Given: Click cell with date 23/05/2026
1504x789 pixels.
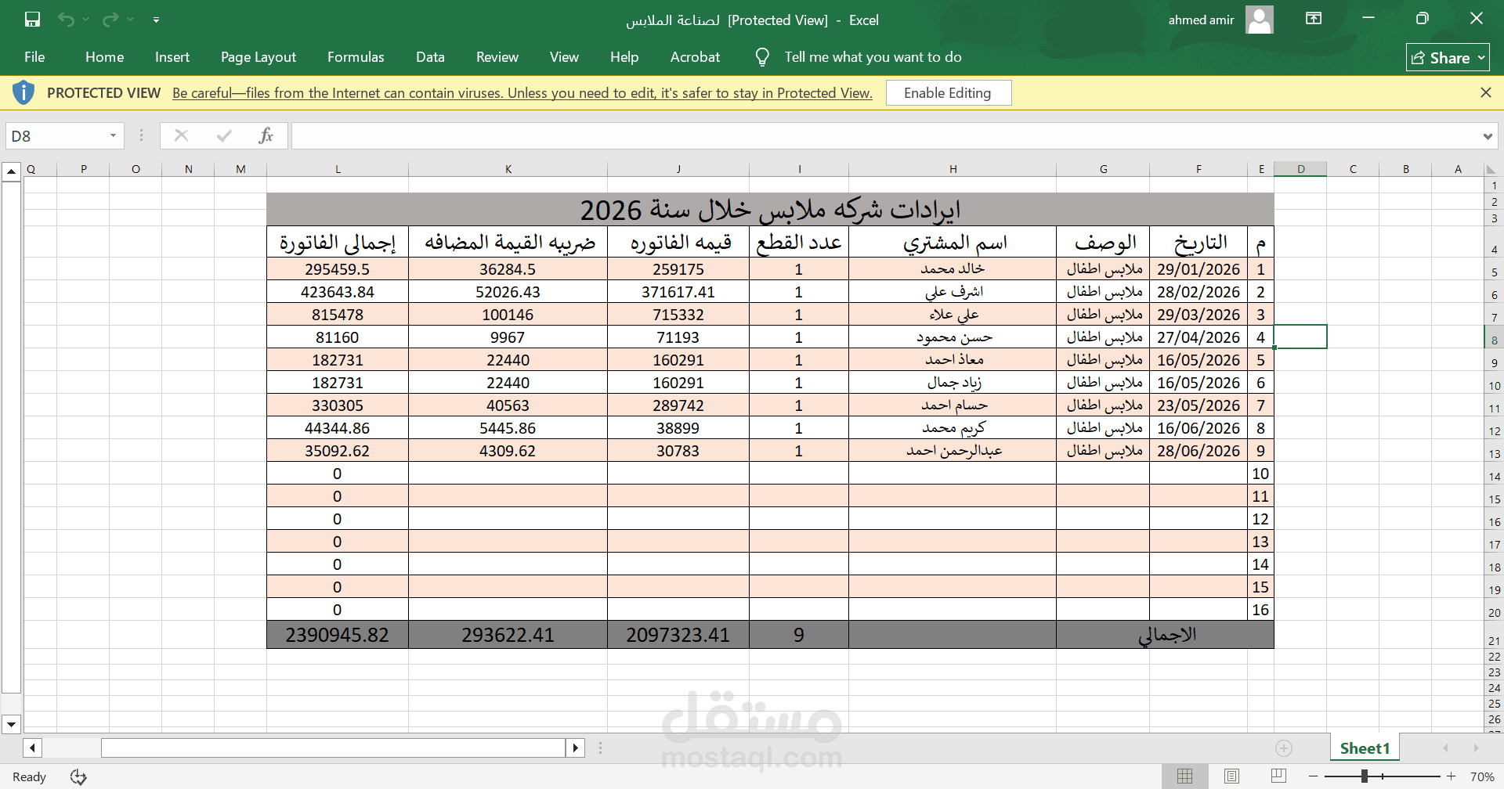Looking at the screenshot, I should pyautogui.click(x=1198, y=405).
